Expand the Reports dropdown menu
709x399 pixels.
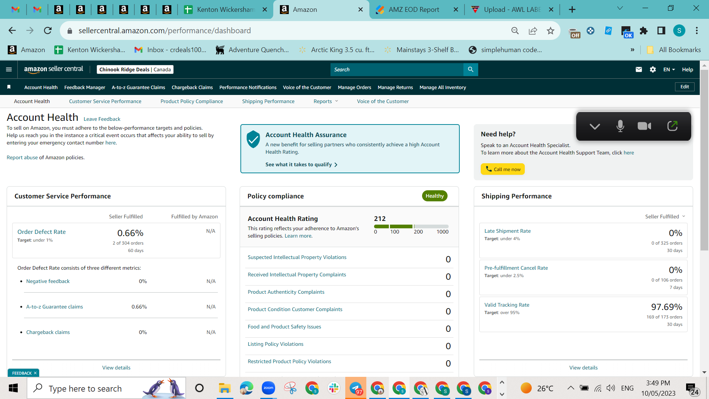(x=326, y=101)
